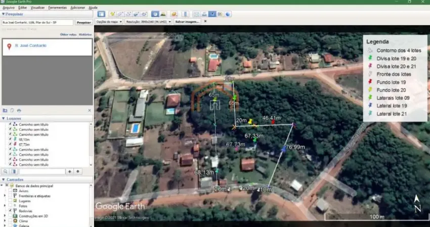Click the magnifier icon below places list
430x227 pixels.
[6, 172]
